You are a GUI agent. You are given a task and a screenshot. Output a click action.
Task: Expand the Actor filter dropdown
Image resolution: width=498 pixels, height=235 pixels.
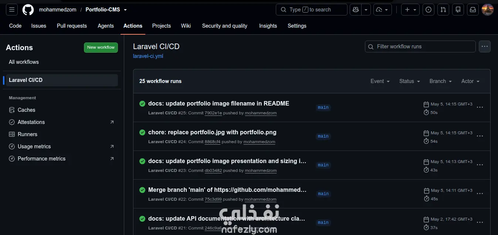470,81
